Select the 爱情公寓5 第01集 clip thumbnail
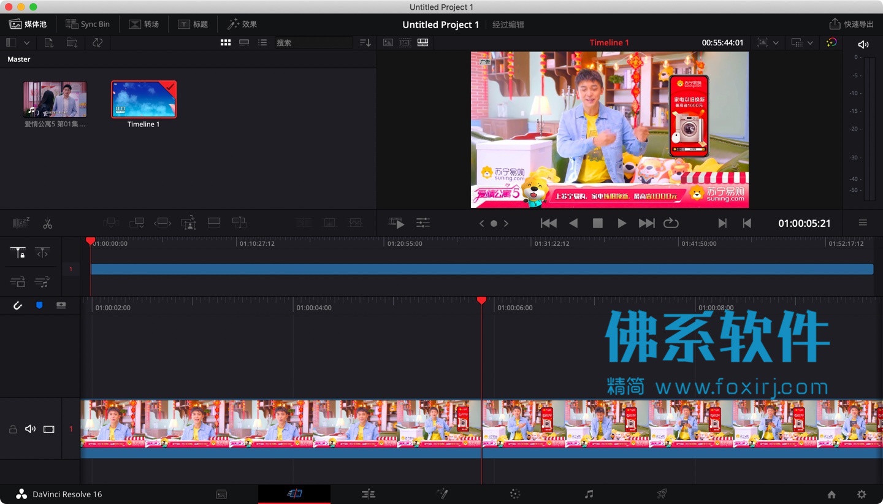 pos(55,99)
